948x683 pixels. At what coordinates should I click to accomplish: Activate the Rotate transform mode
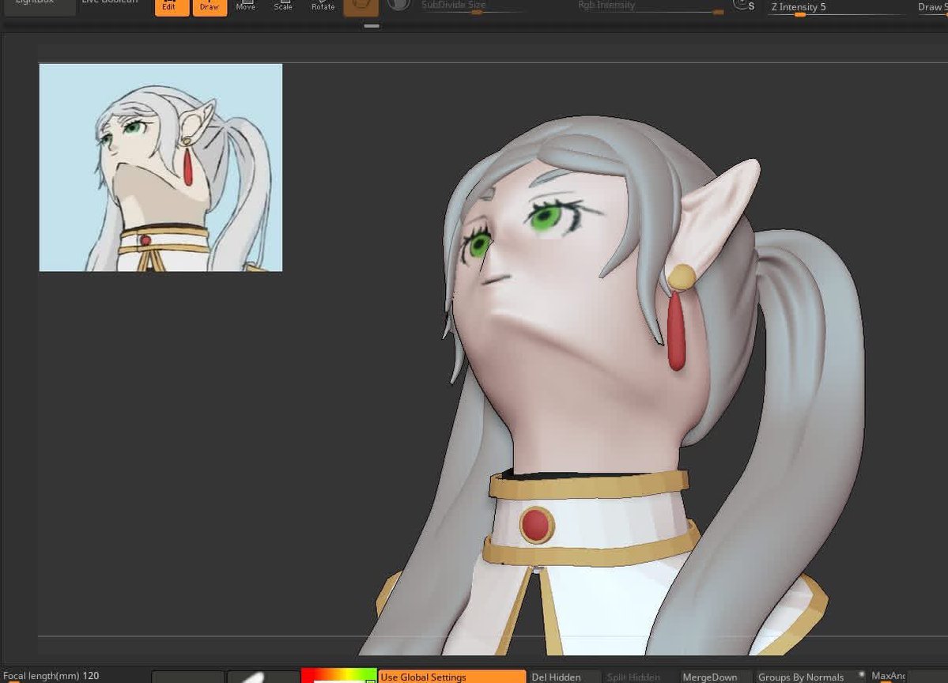[323, 6]
